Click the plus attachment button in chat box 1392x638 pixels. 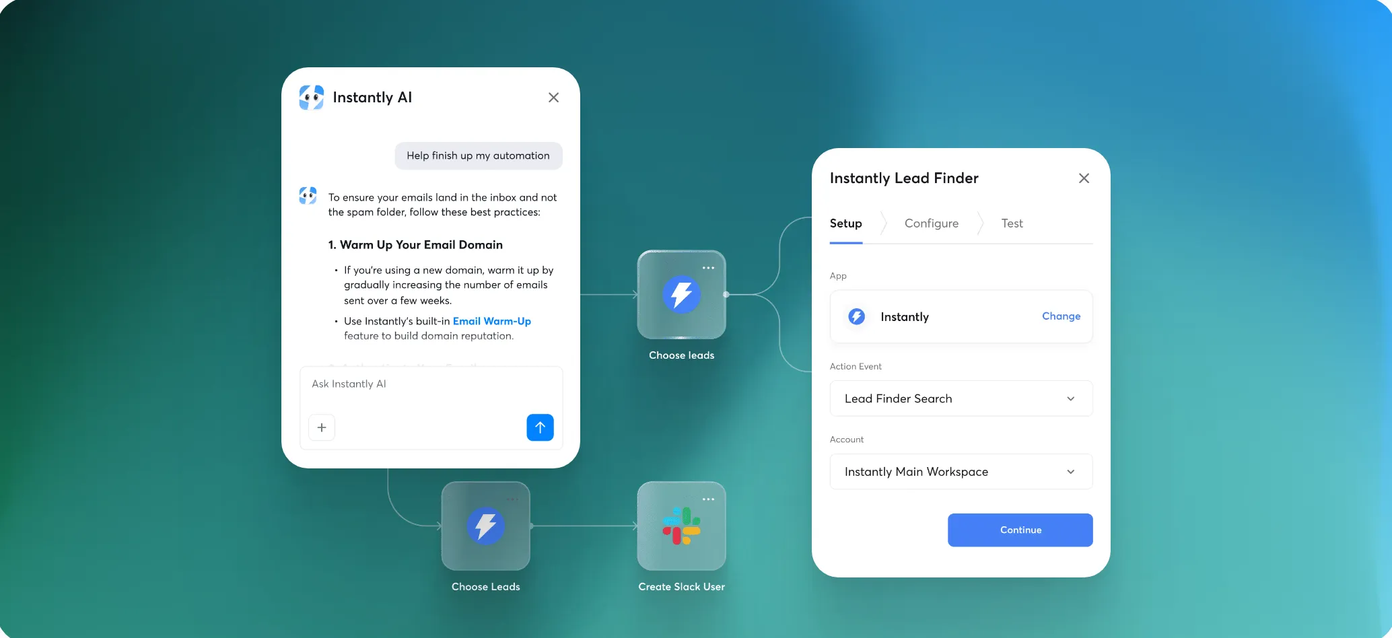[322, 427]
